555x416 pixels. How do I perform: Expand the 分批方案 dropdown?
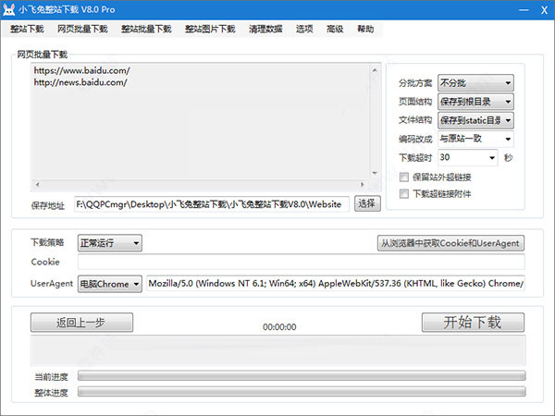coord(475,83)
